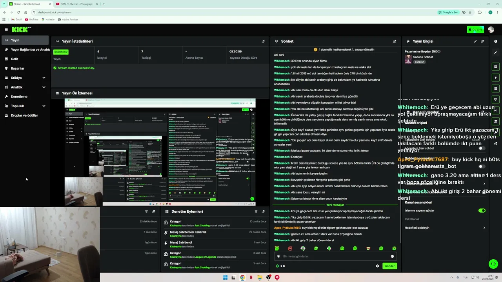502x282 pixels.
Task: Click the 05:50:59 stream duration value
Action: point(235,51)
